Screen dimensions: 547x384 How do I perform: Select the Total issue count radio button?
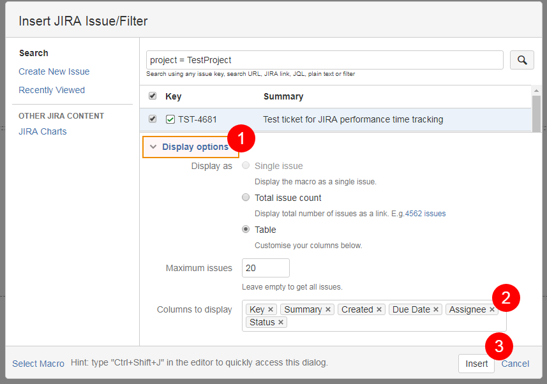246,197
